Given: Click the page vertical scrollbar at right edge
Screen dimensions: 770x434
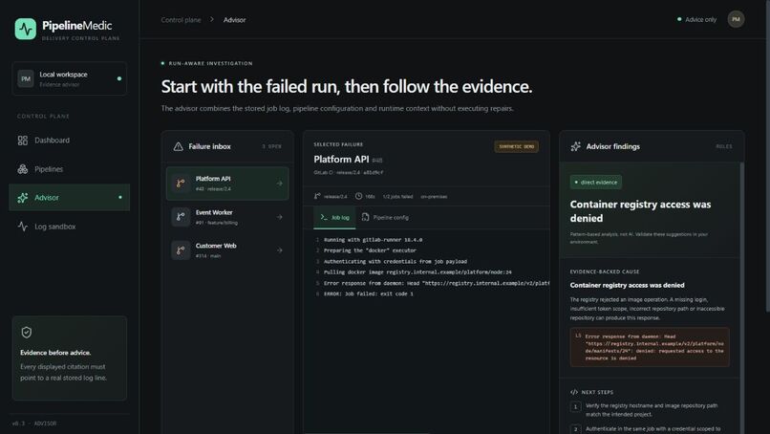Looking at the screenshot, I should point(767,156).
